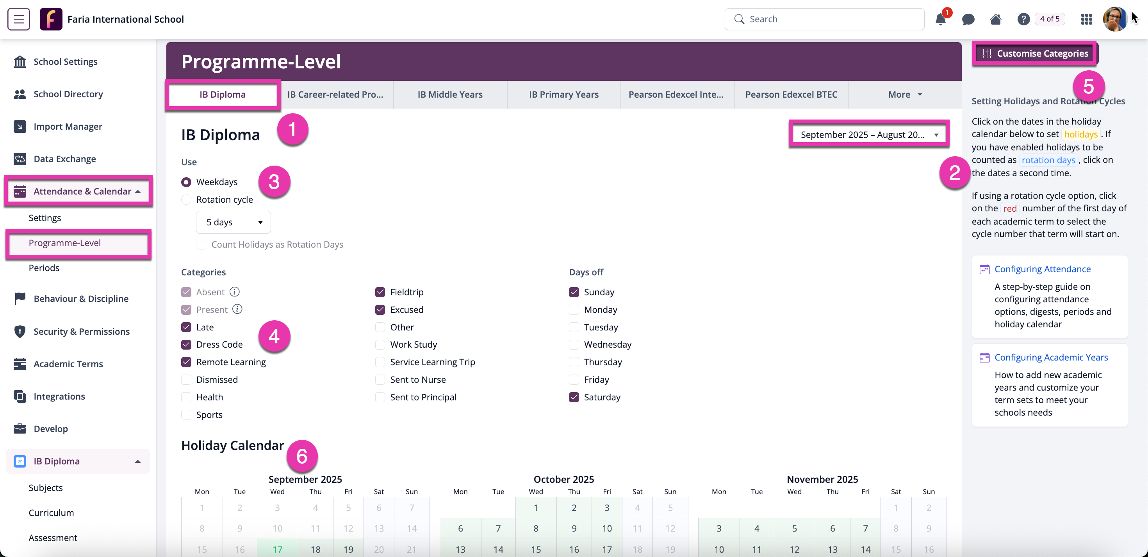Select the Weekdays radio button
Image resolution: width=1148 pixels, height=557 pixels.
click(x=186, y=182)
